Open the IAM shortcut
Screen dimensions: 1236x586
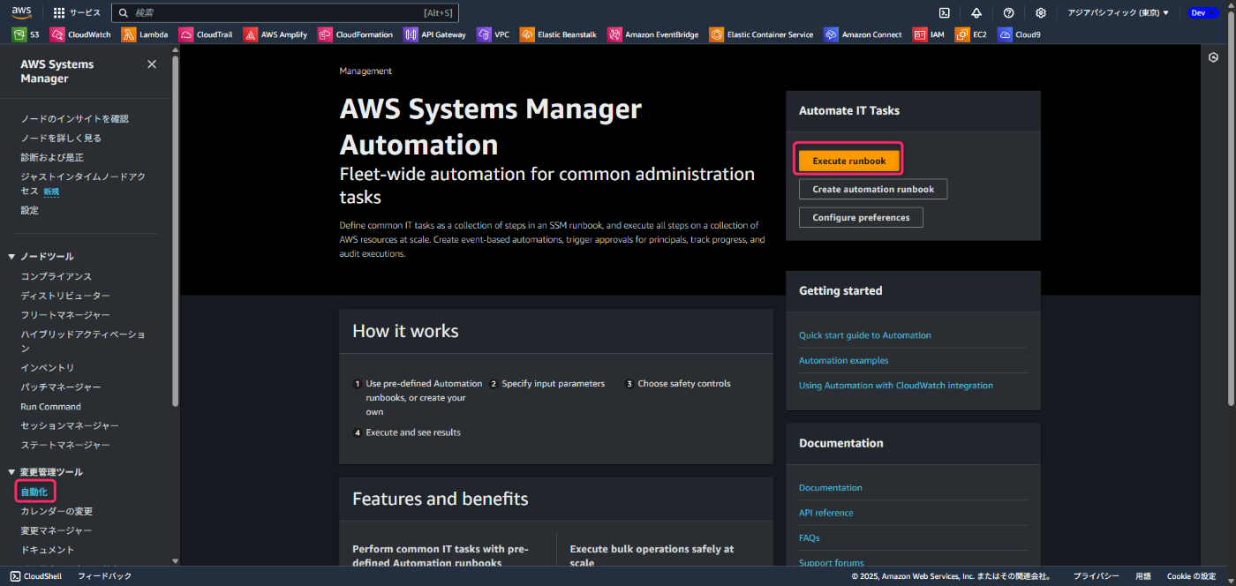(x=929, y=34)
